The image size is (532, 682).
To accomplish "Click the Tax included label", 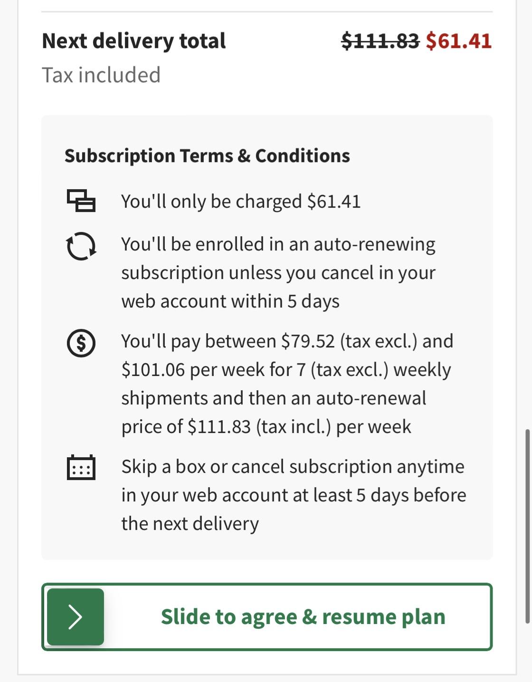I will tap(101, 75).
